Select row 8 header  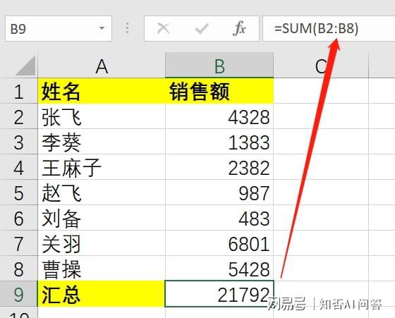18,269
